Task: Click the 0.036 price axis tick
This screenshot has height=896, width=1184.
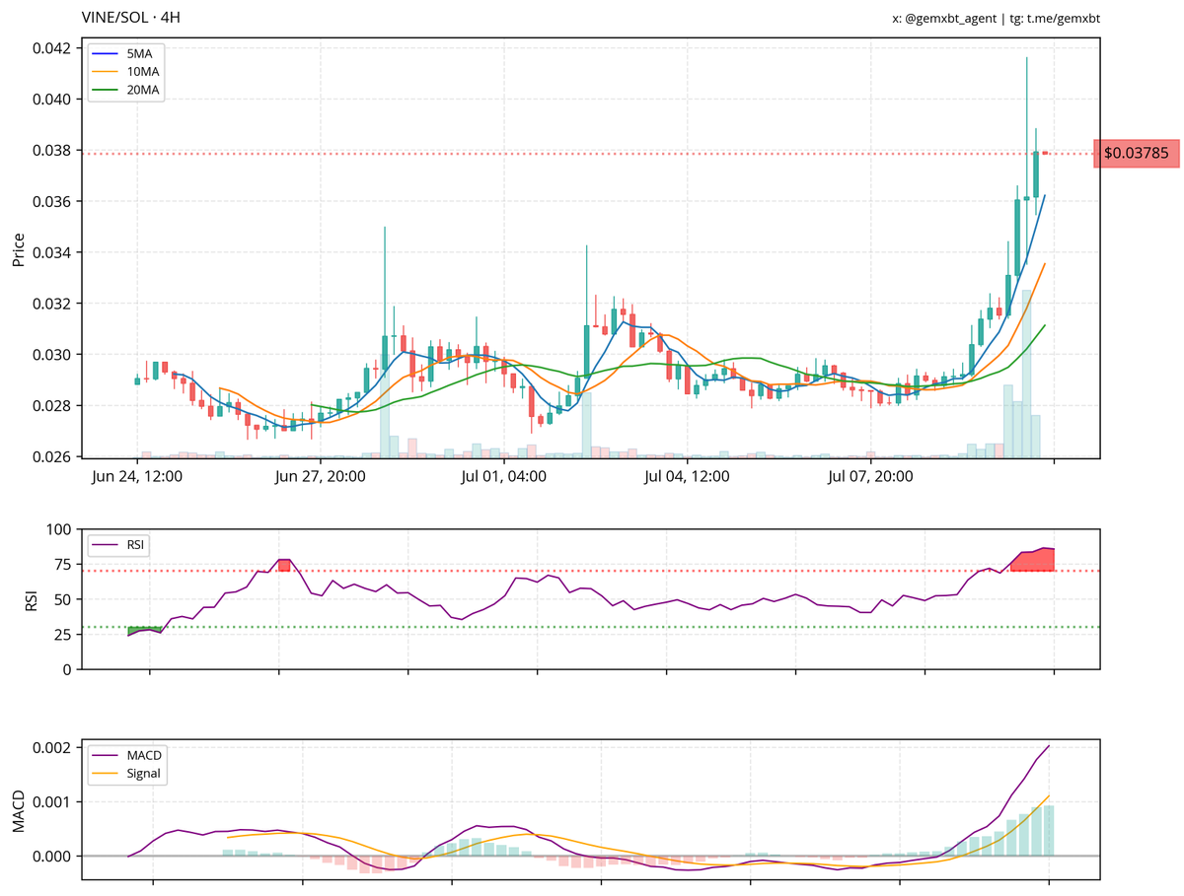Action: [51, 202]
